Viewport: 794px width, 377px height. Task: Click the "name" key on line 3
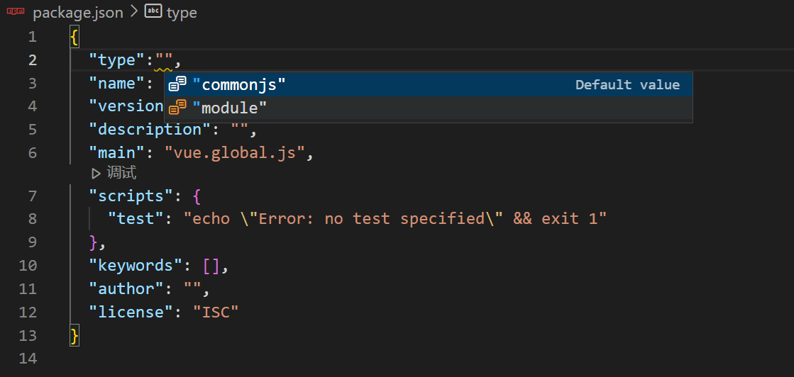(118, 84)
